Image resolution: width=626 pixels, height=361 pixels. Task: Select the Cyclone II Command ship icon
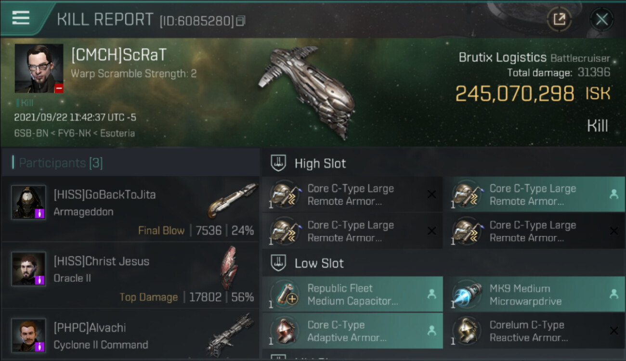pos(230,334)
